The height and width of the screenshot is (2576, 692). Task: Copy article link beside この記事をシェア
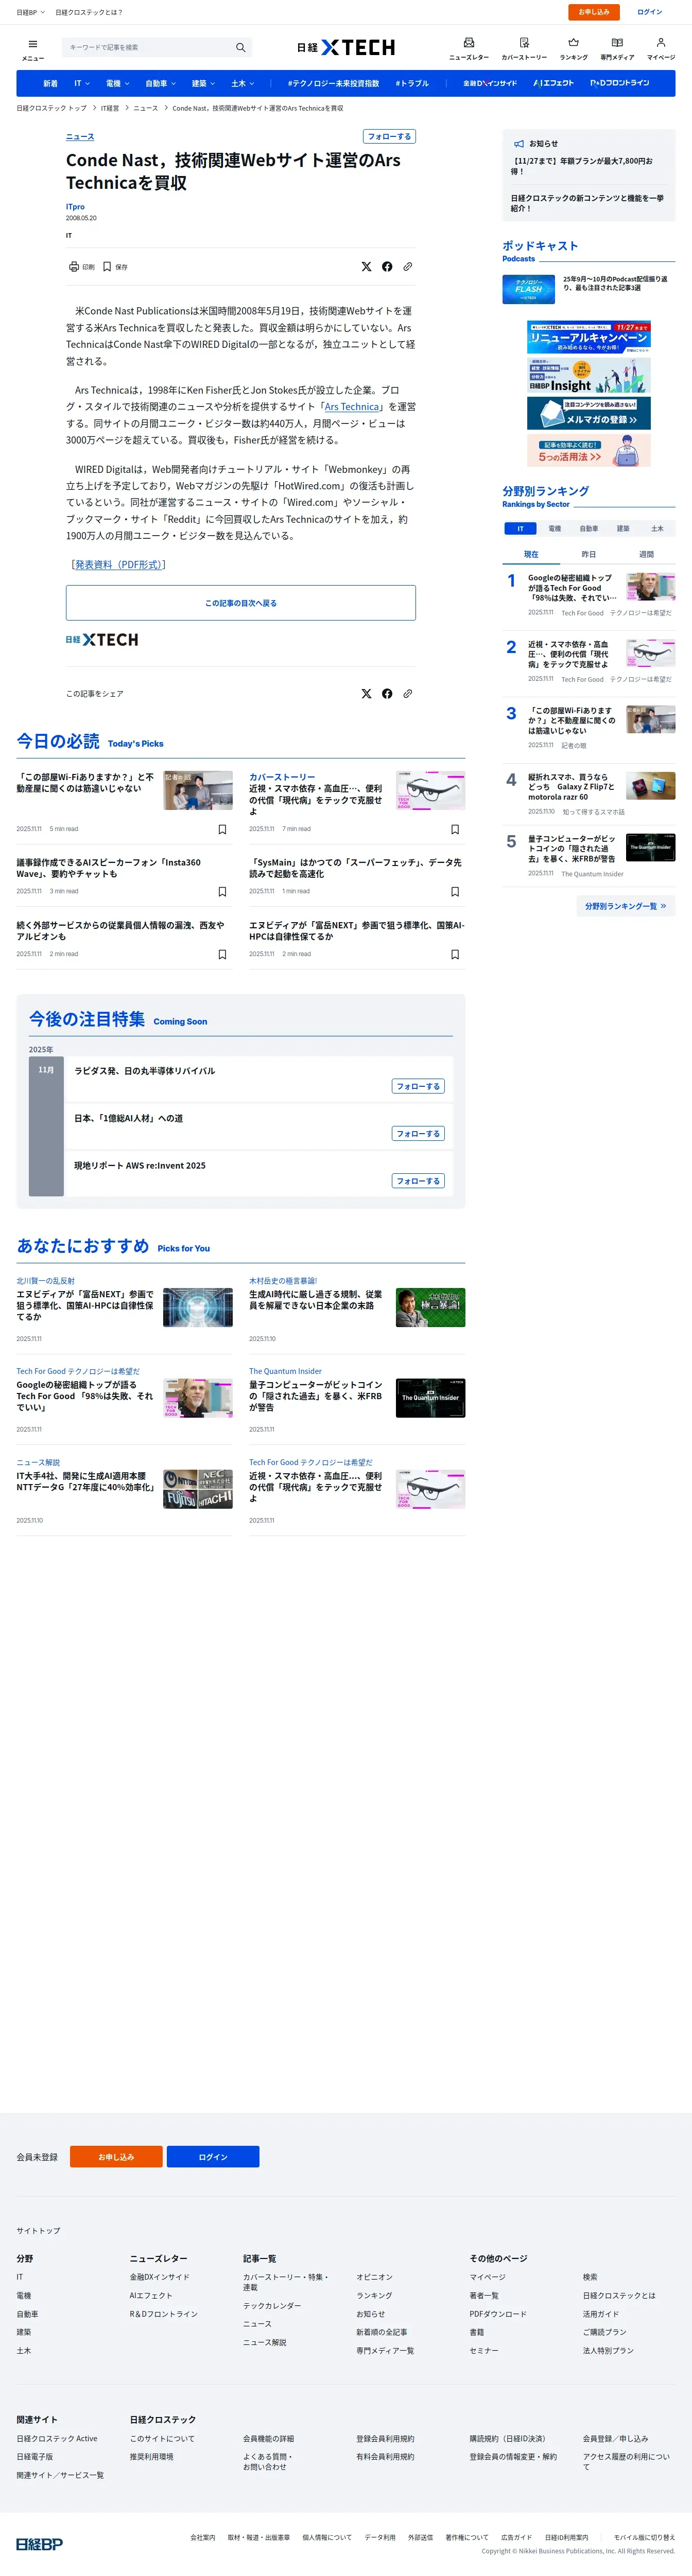(x=407, y=693)
